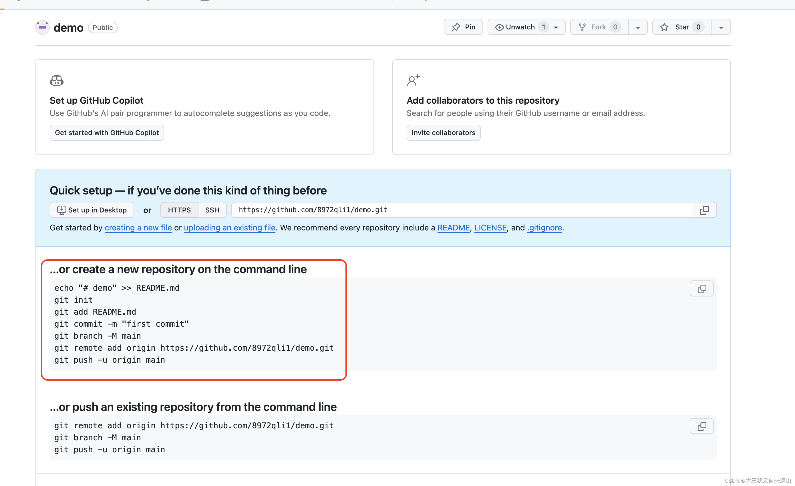
Task: Star the demo repository
Action: click(x=682, y=27)
